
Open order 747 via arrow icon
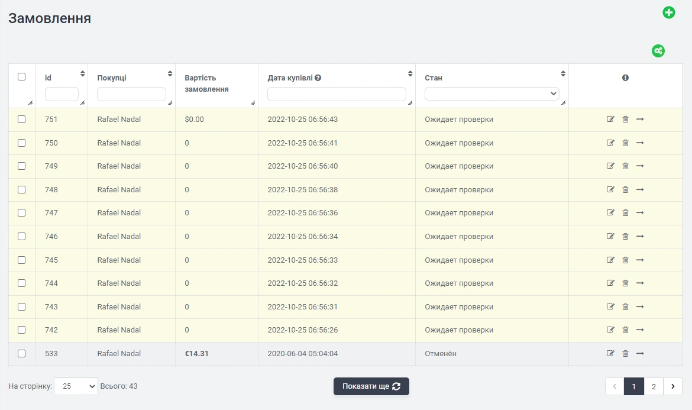pos(640,213)
